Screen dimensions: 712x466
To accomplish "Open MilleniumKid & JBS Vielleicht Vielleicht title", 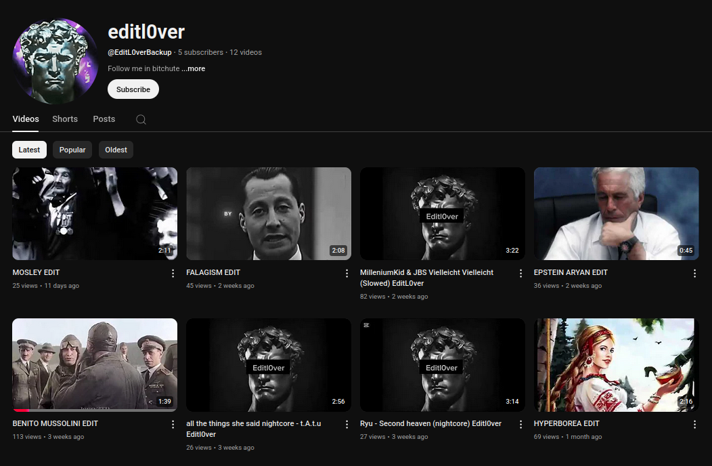I will point(426,278).
